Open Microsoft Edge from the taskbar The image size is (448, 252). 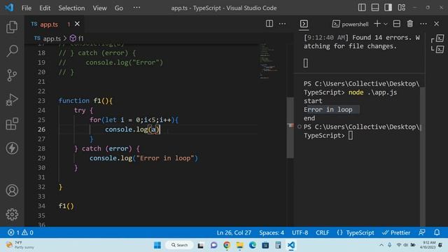click(253, 245)
